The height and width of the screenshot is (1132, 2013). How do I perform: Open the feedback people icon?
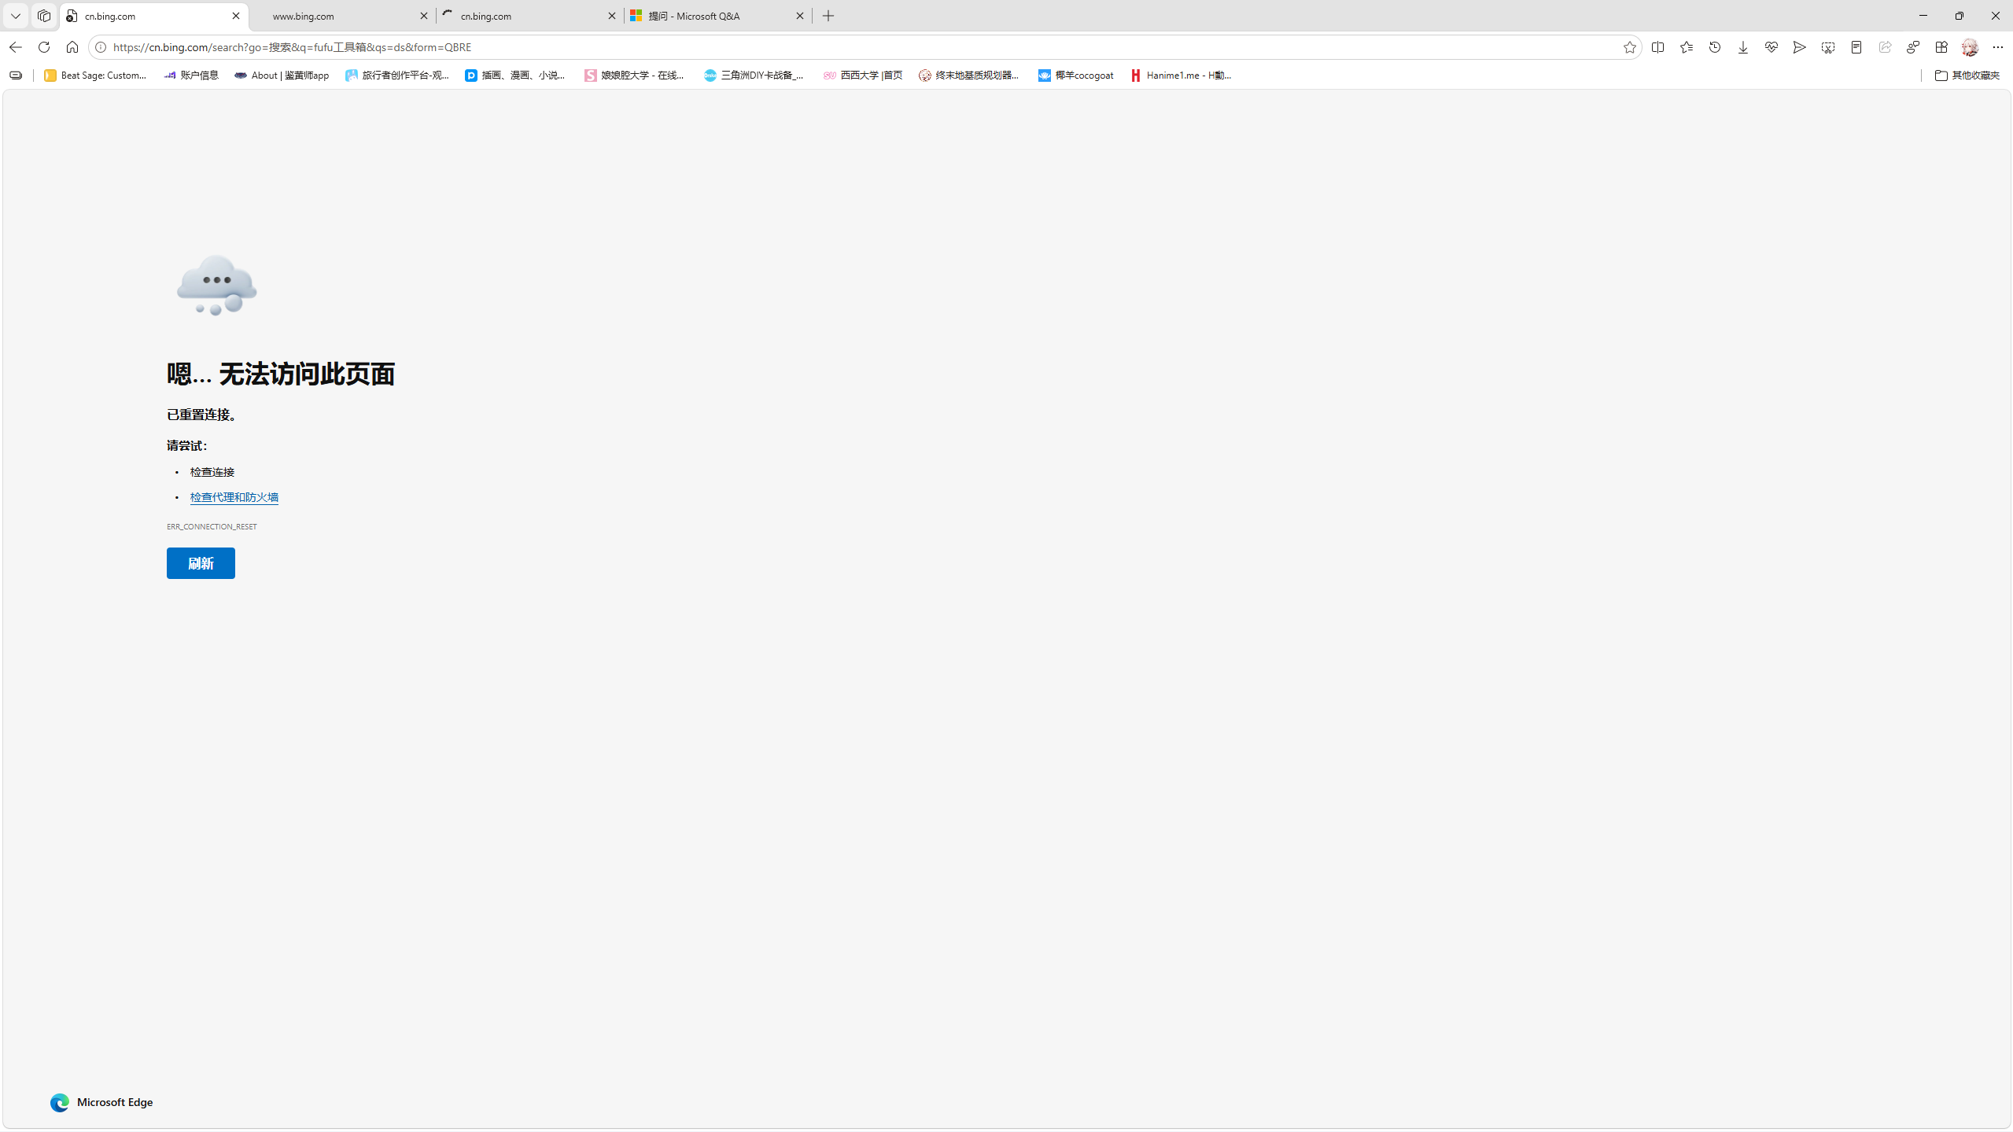pos(1913,47)
